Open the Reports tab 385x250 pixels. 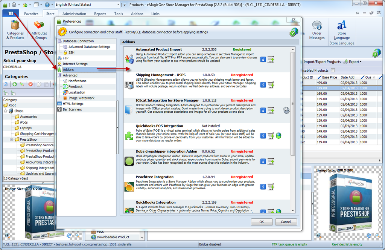tap(100, 14)
